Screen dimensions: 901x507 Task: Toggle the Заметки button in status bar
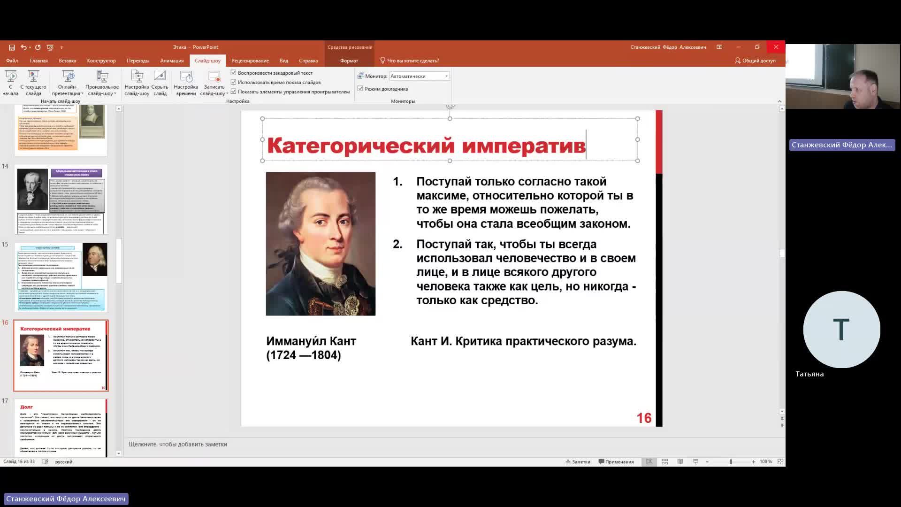(x=578, y=462)
